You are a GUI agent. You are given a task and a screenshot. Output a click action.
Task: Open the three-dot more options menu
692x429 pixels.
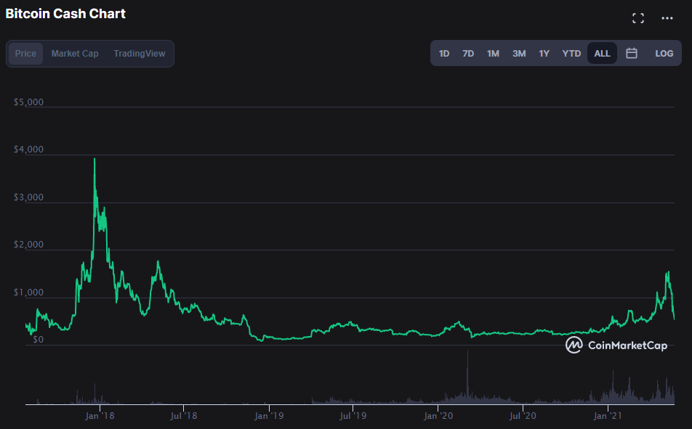(667, 18)
